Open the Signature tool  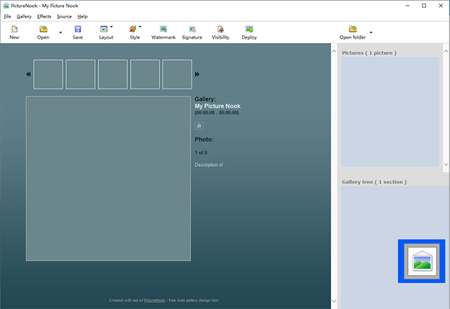(192, 30)
